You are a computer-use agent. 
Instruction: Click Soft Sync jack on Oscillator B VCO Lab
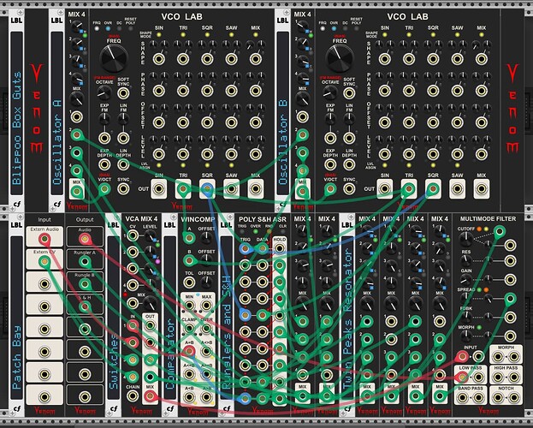[349, 93]
